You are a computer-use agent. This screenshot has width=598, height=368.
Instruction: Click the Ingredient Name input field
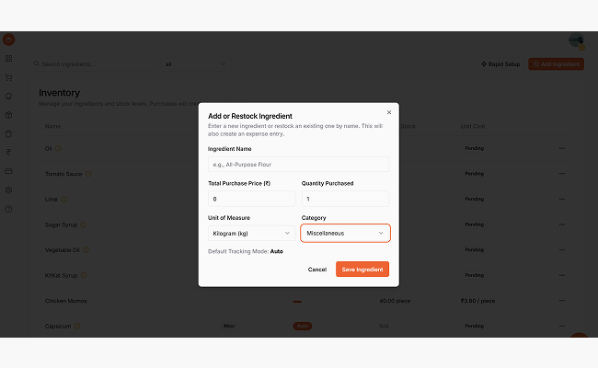299,164
